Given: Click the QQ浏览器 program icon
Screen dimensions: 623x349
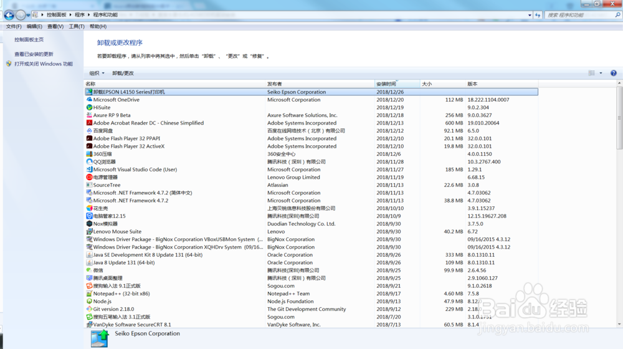Looking at the screenshot, I should pos(89,162).
